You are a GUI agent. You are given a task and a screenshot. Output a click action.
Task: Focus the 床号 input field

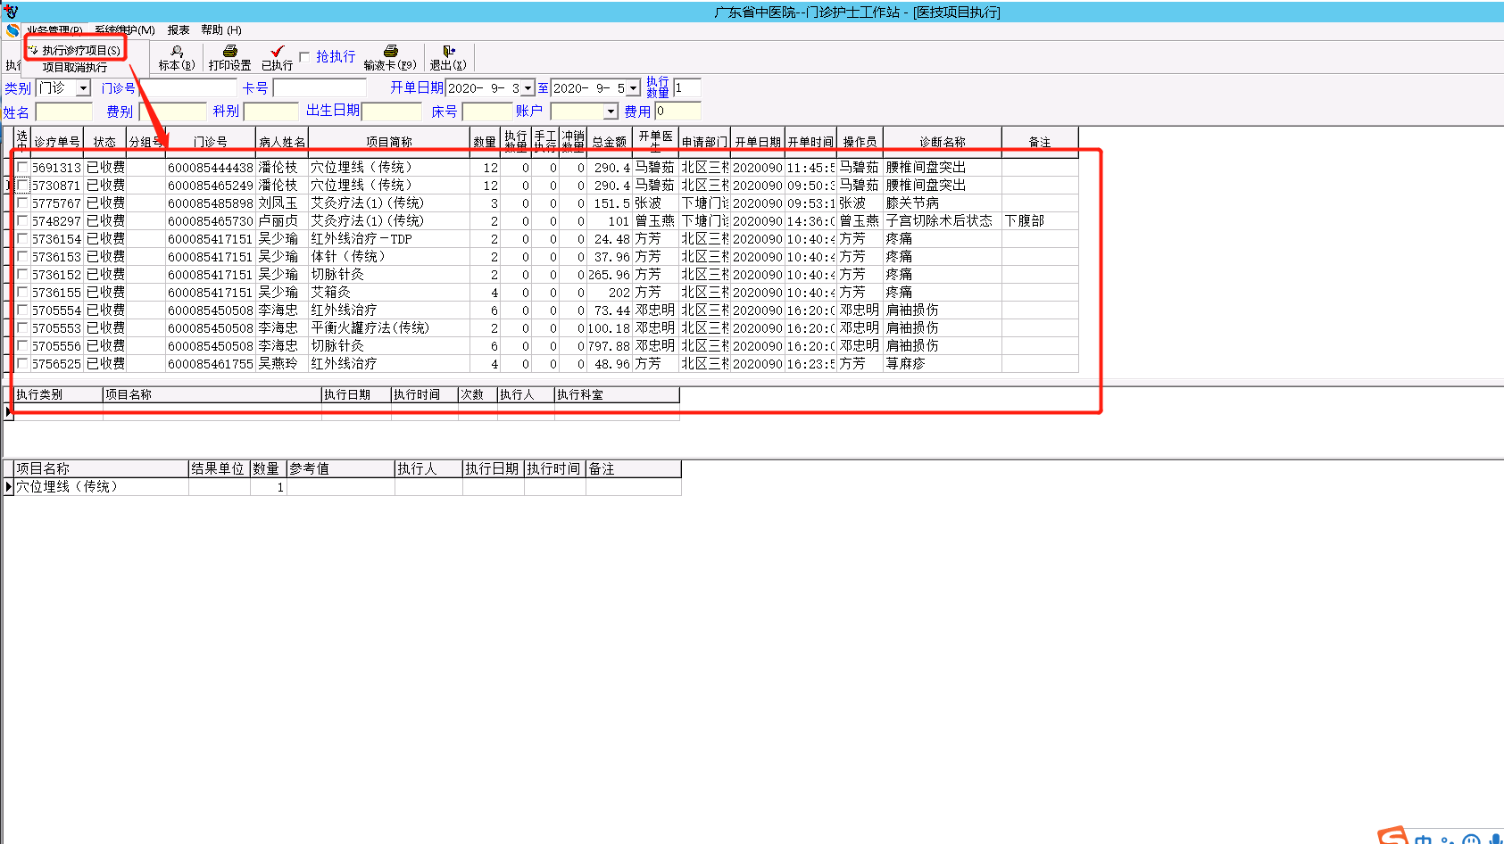pyautogui.click(x=487, y=112)
